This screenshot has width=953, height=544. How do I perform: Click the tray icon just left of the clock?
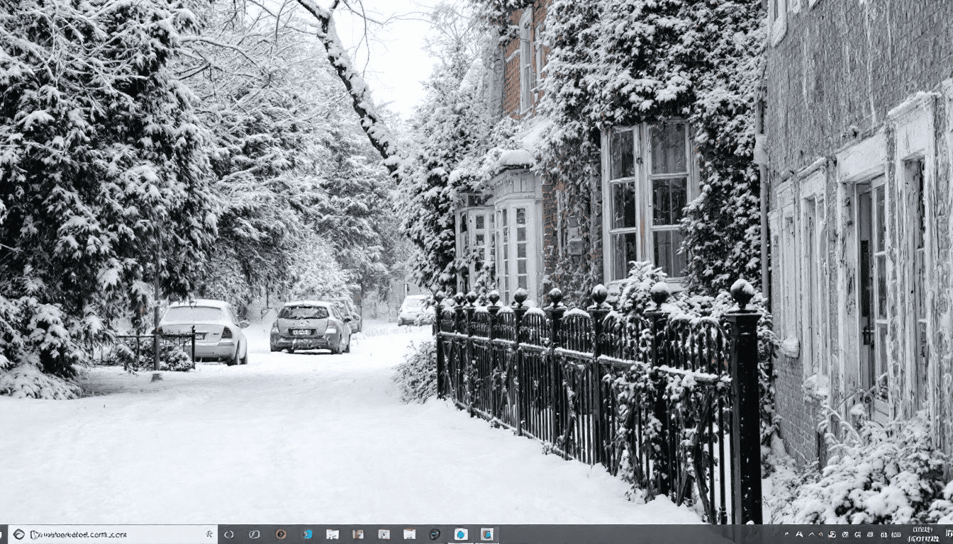click(x=896, y=534)
